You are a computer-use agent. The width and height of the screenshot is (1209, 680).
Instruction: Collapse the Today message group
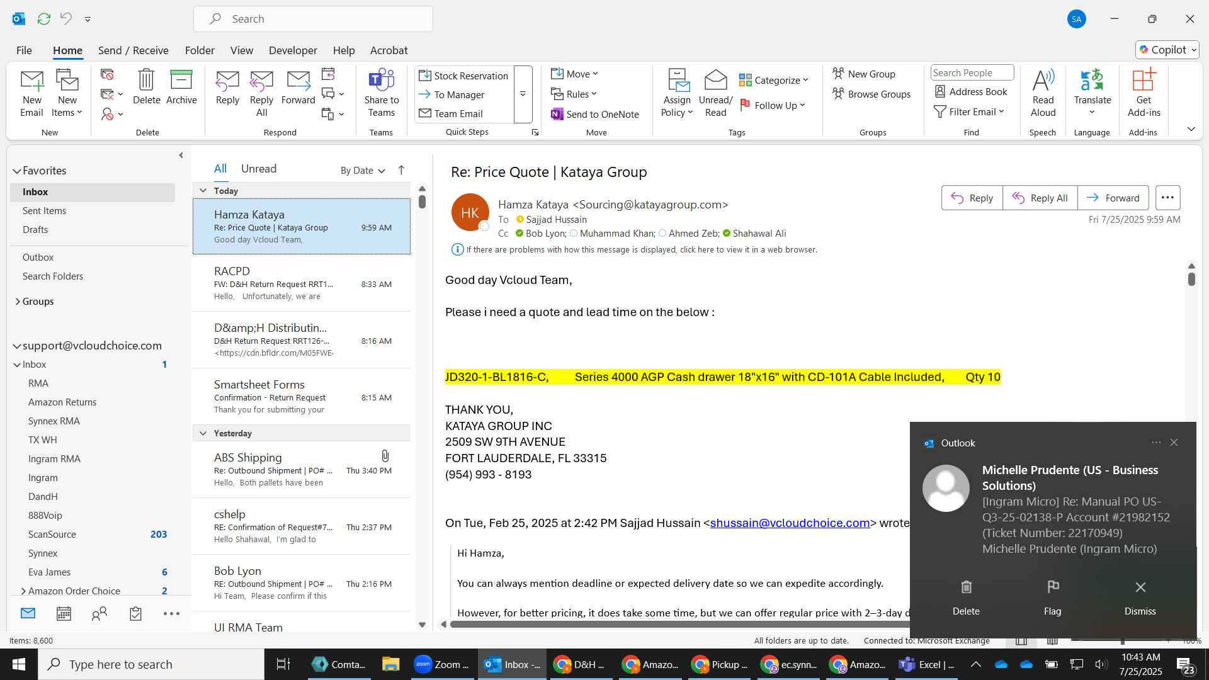(x=203, y=191)
